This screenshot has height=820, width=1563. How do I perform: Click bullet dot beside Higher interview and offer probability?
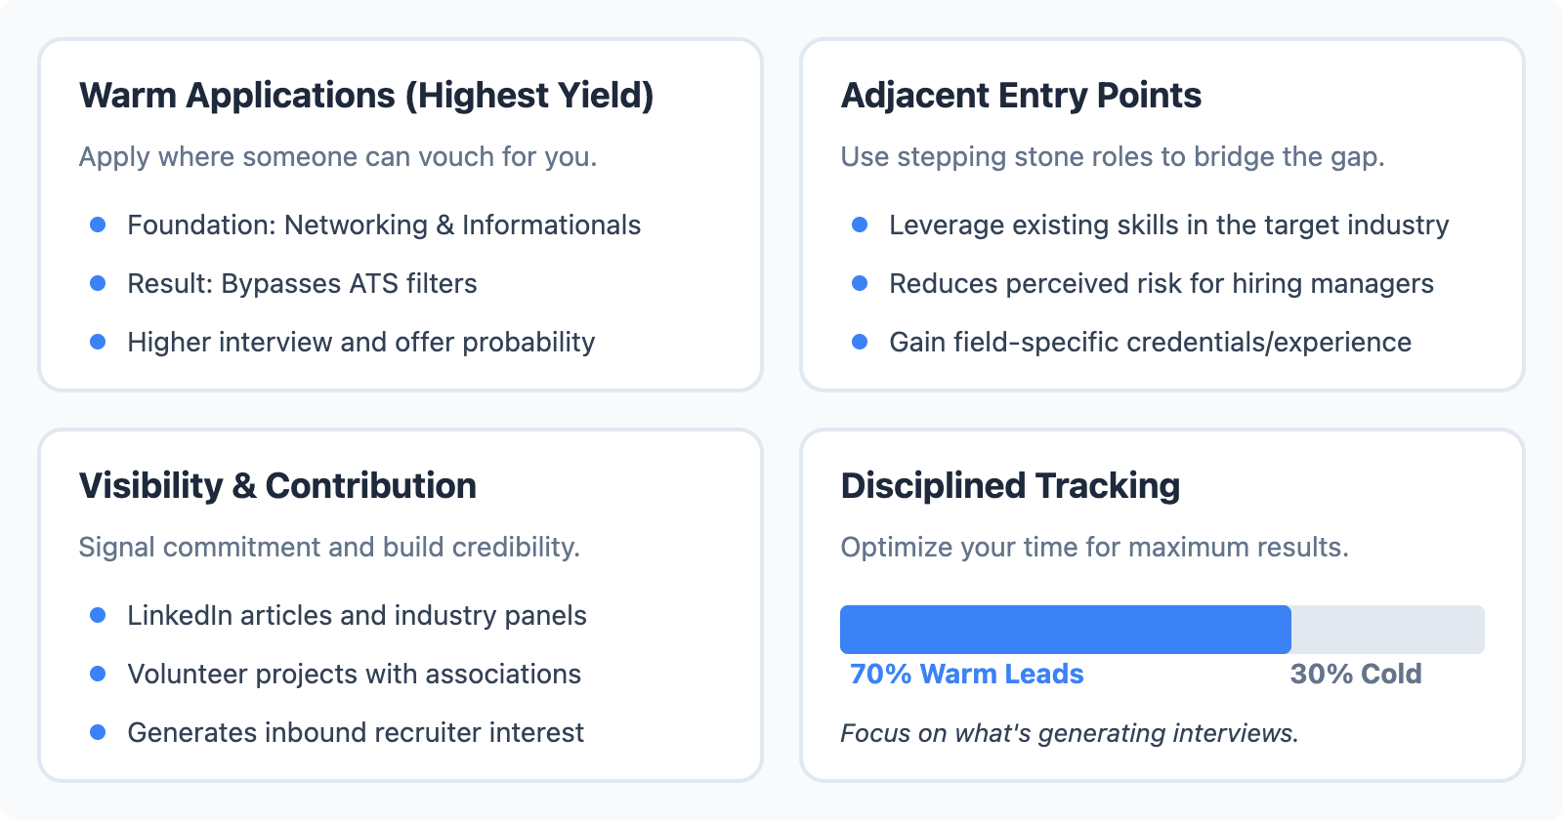coord(98,342)
